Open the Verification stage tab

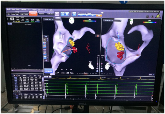tap(50, 14)
